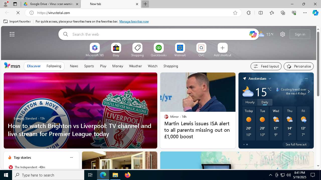Screen dimensions: 321x180
Task: Open QVC shortcut
Action: [201, 50]
